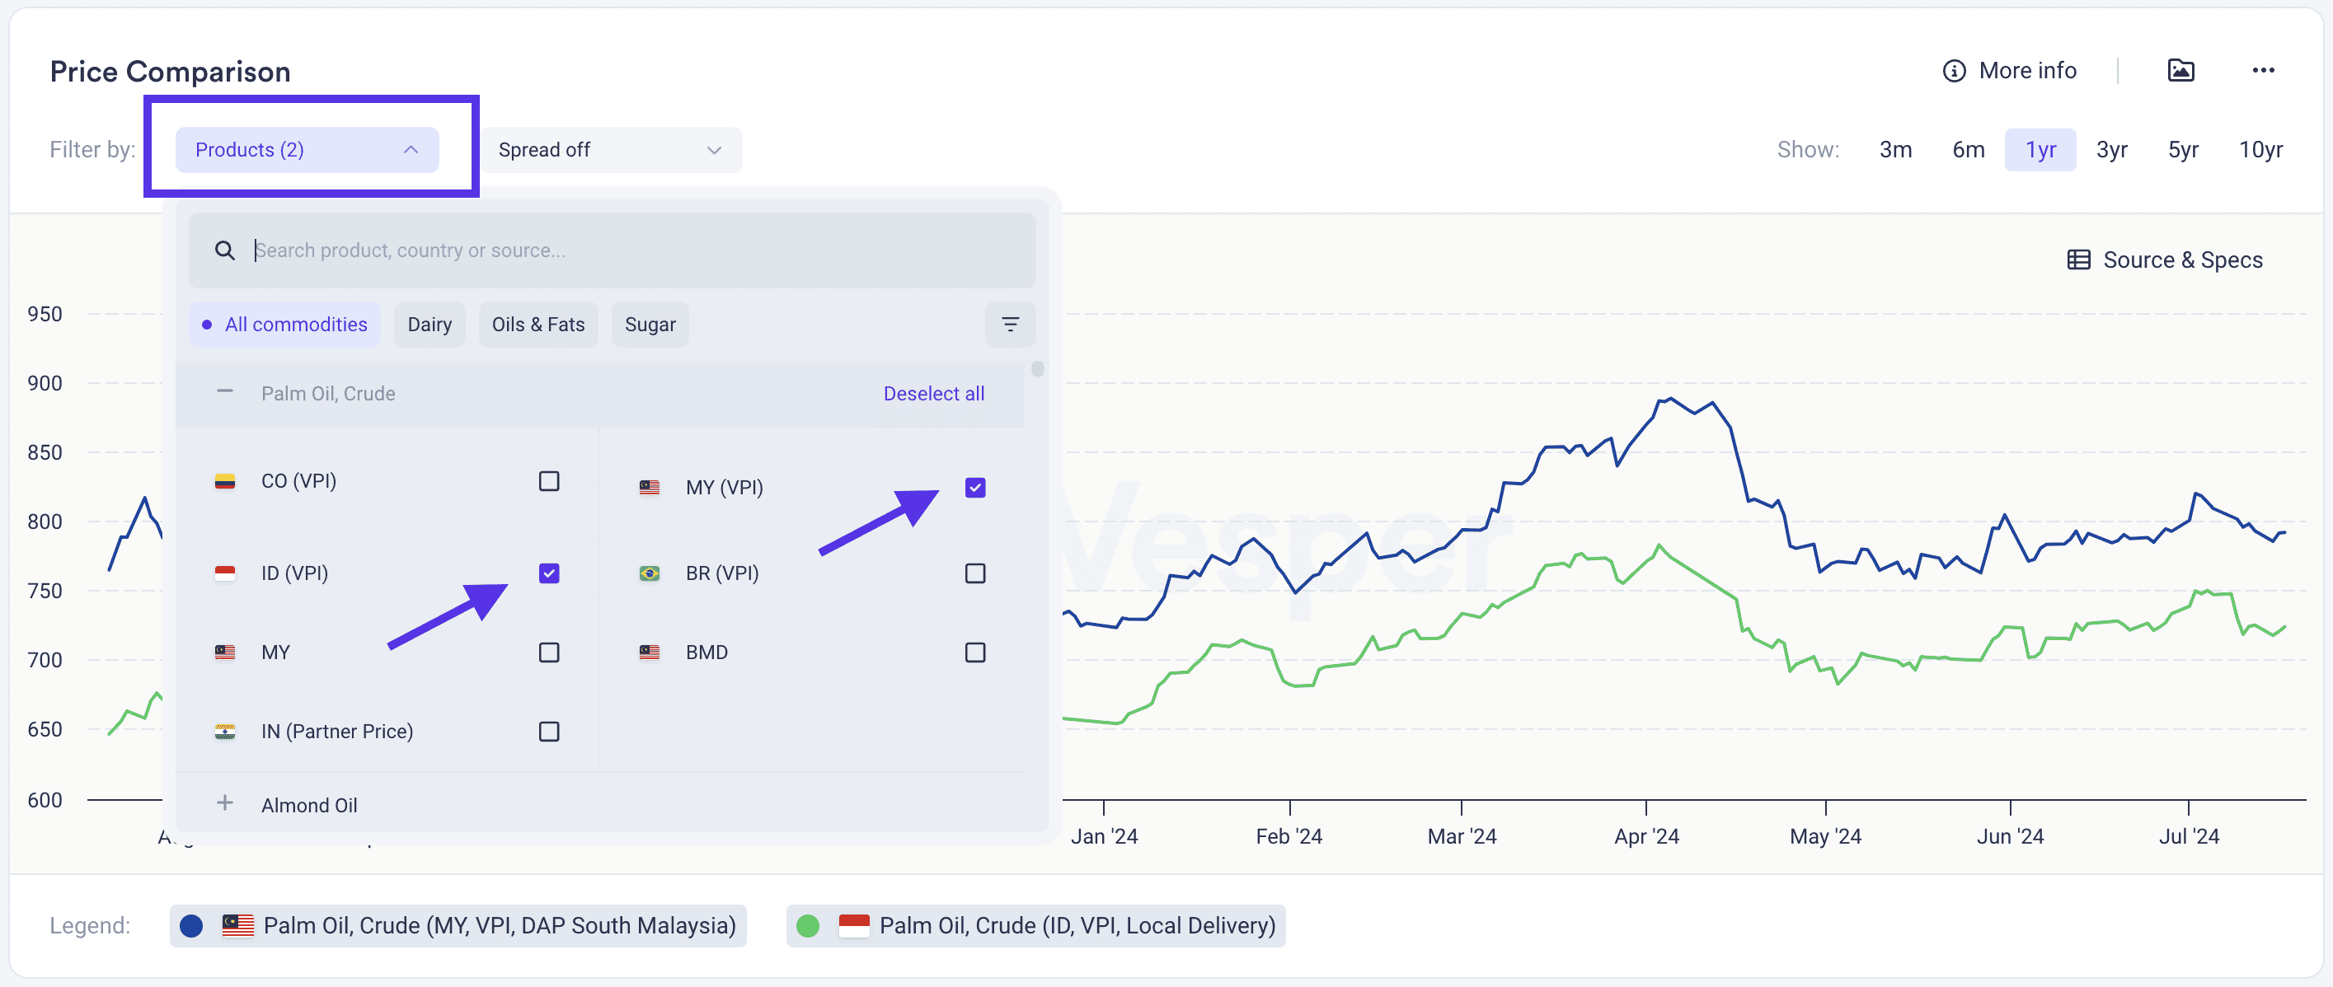Click the India flag next to IN (Partner Price)

tap(224, 731)
